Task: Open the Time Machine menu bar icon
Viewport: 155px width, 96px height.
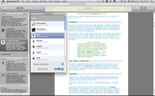Action: click(x=103, y=1)
